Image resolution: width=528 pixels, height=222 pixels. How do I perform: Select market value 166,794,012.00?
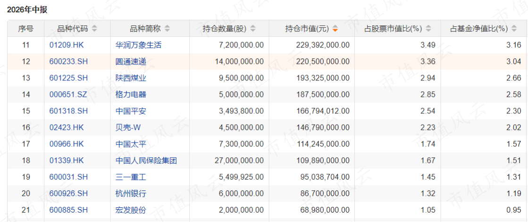[323, 111]
